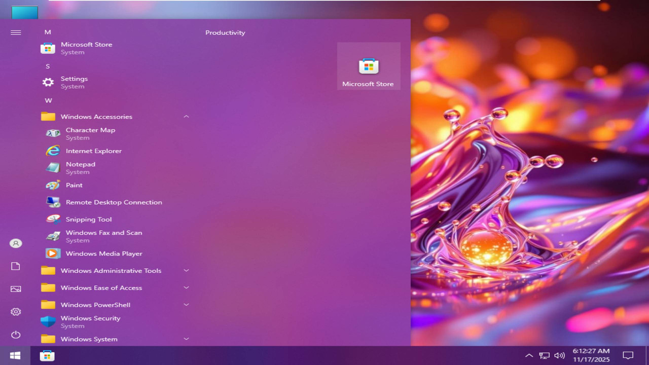This screenshot has width=649, height=365.
Task: Expand the Windows PowerShell folder
Action: tap(116, 305)
